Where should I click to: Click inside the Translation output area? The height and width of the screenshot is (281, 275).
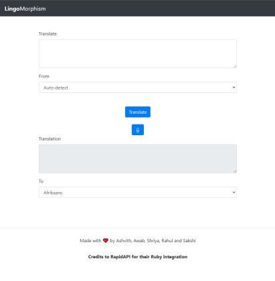pos(138,159)
